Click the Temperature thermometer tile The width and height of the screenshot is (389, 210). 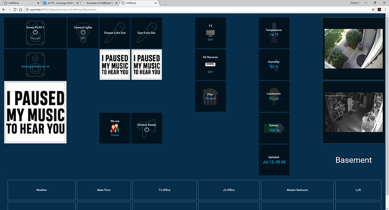[x=274, y=33]
